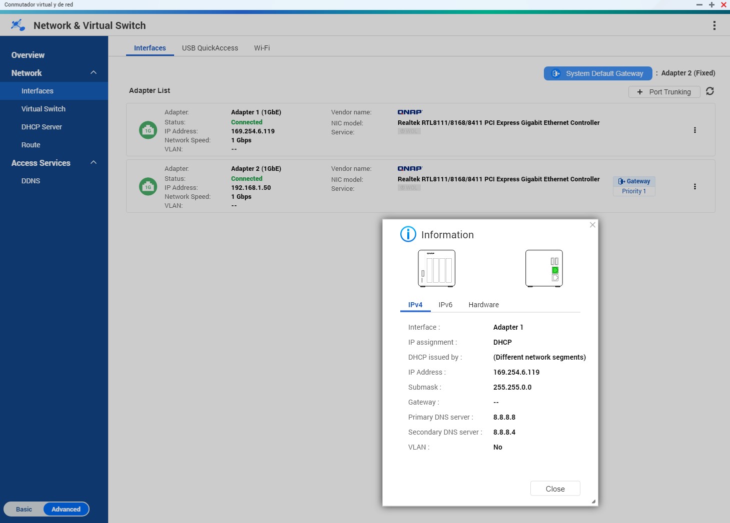Image resolution: width=730 pixels, height=523 pixels.
Task: Collapse the Access Services sidebar section
Action: (94, 163)
